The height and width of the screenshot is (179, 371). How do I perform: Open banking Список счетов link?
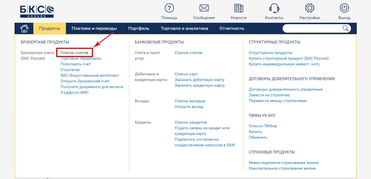188,53
